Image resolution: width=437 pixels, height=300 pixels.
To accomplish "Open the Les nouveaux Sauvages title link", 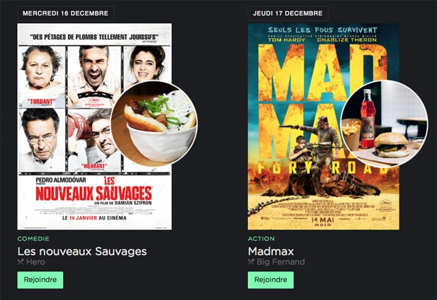I will [x=82, y=251].
